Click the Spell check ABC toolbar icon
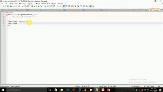 pyautogui.click(x=90, y=6)
